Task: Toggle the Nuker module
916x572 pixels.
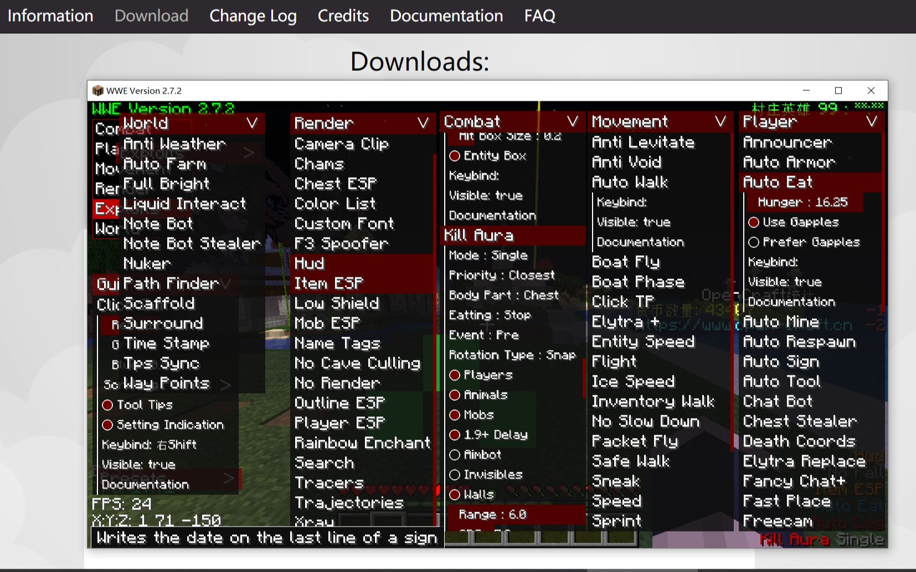Action: click(147, 263)
